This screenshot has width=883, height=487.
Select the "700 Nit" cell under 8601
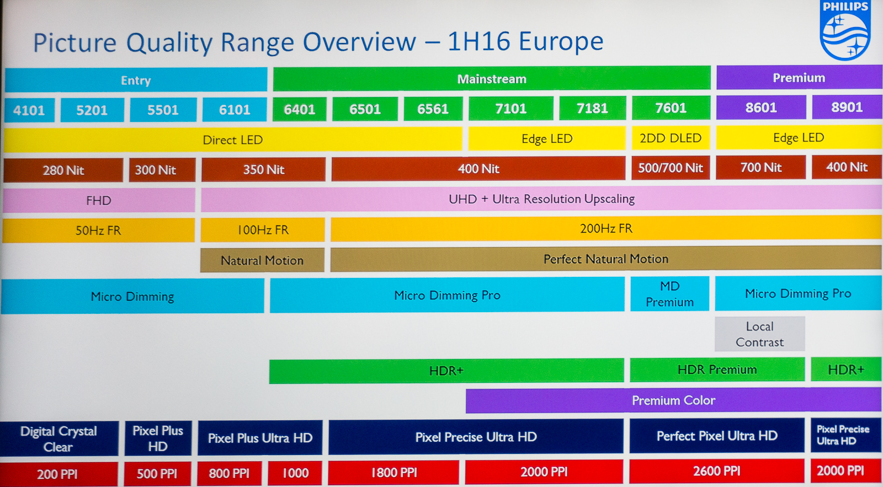click(x=761, y=167)
